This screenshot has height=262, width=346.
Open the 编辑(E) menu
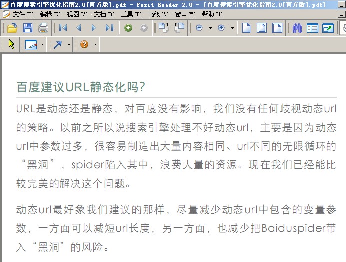click(x=50, y=14)
